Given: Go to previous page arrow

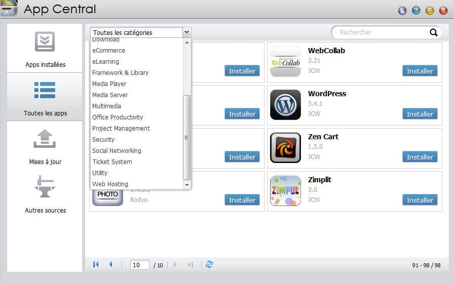Looking at the screenshot, I should point(110,264).
